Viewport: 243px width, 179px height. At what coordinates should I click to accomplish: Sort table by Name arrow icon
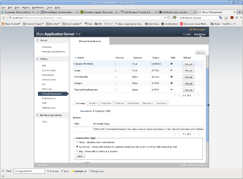pos(75,58)
